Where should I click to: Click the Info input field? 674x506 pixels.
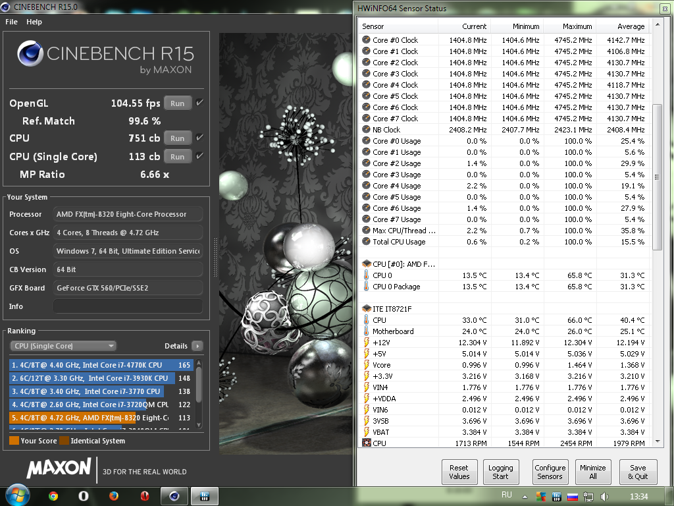(x=128, y=306)
